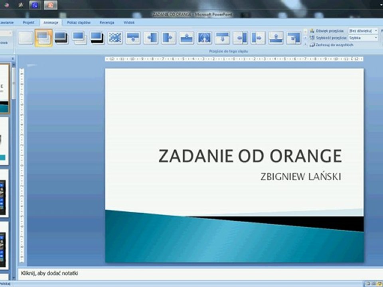Pick the Cut Through Black transition

[97, 38]
